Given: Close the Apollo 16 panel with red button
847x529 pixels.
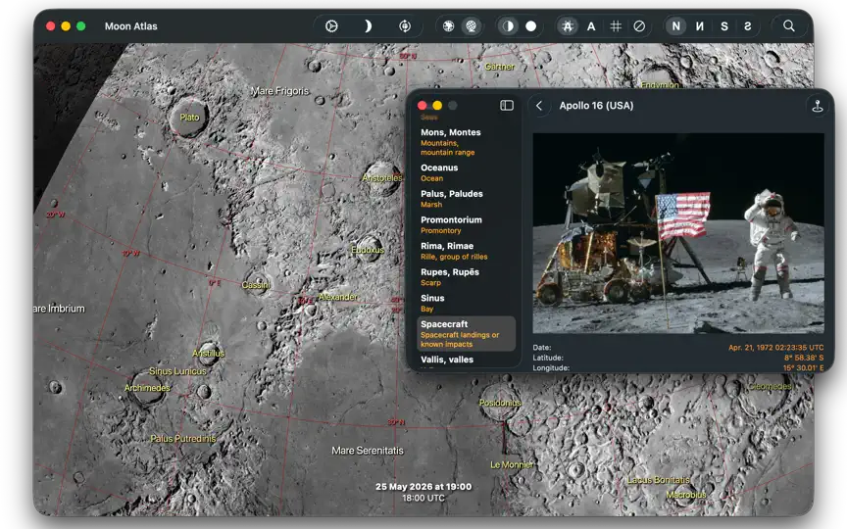Looking at the screenshot, I should (x=423, y=105).
